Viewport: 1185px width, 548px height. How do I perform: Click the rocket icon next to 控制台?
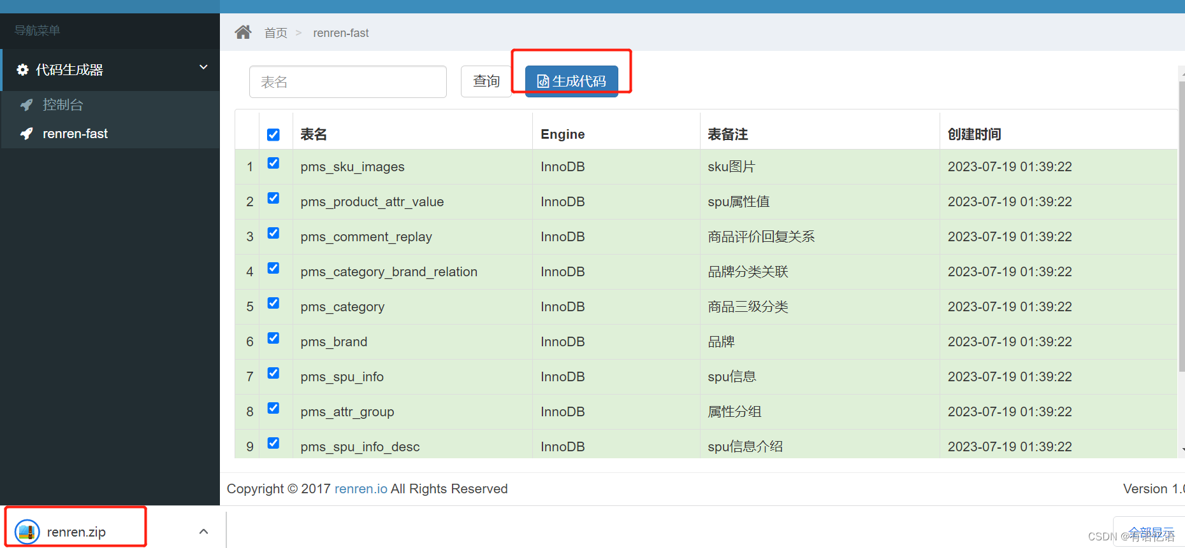pos(27,105)
